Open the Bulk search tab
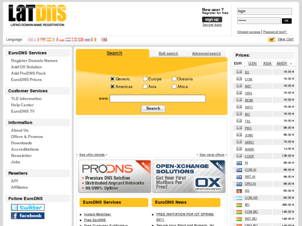 point(168,53)
